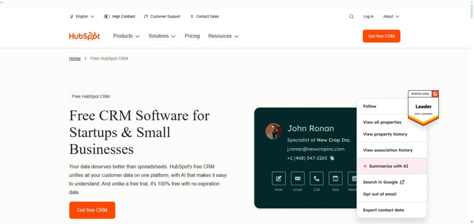Click the Meeting calendar icon

click(x=352, y=178)
